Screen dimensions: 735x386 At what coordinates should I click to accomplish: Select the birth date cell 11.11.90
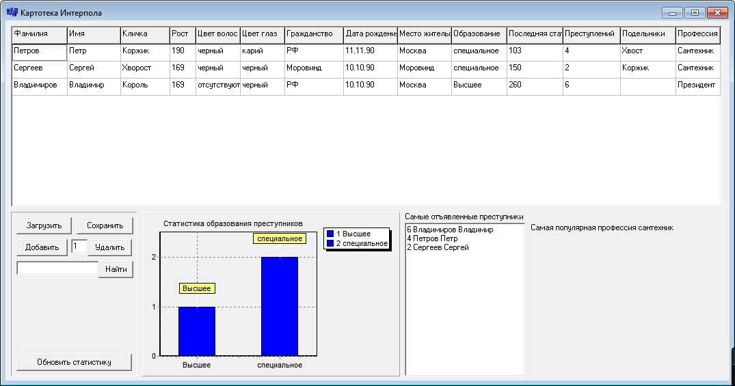[x=371, y=53]
